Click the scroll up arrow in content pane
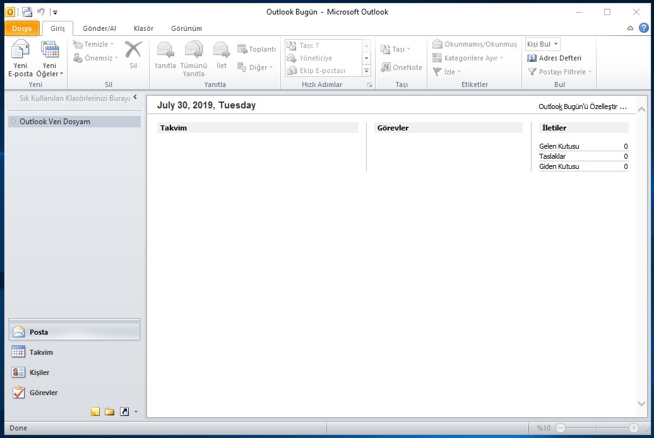This screenshot has width=654, height=438. pos(641,110)
